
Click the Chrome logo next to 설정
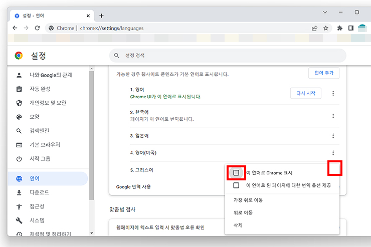tap(19, 56)
